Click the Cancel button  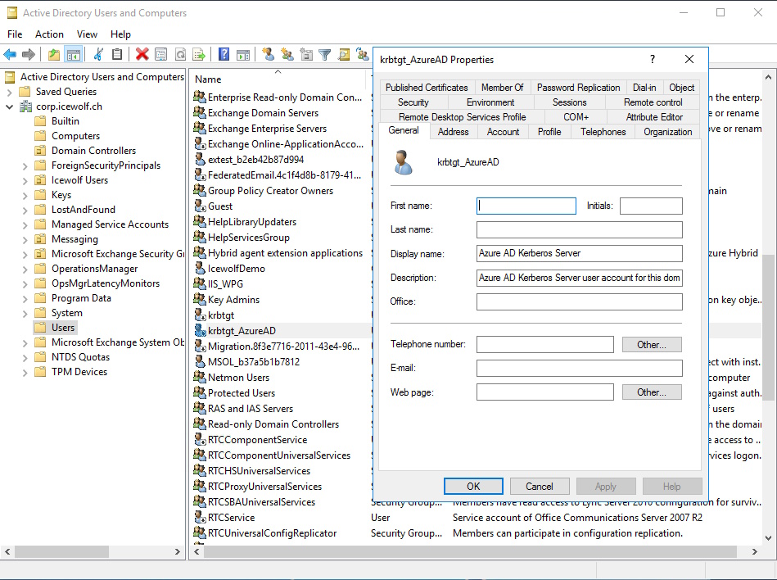[x=539, y=487]
